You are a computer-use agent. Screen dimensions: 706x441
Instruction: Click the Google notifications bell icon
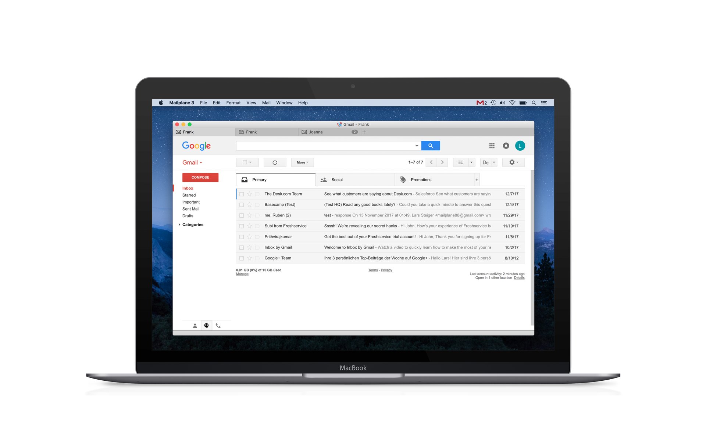[x=506, y=146]
